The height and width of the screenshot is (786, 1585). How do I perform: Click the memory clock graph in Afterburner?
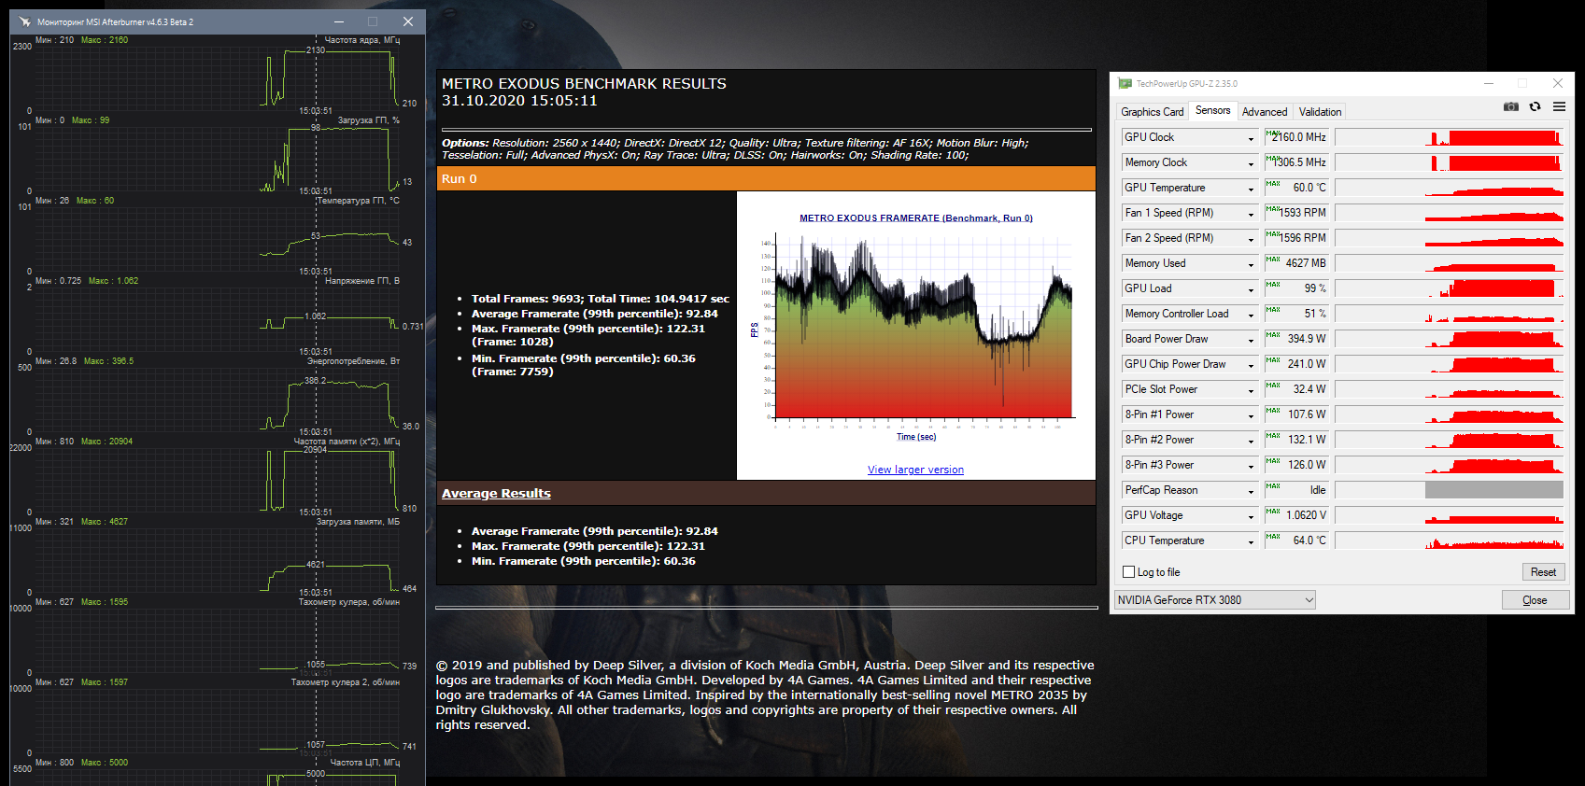tap(216, 478)
